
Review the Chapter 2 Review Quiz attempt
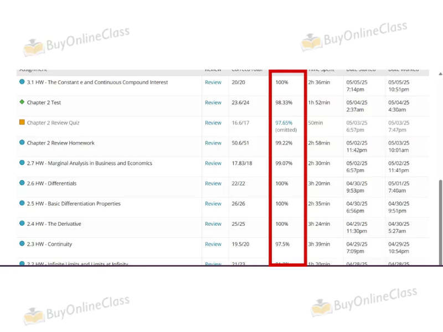tap(213, 123)
